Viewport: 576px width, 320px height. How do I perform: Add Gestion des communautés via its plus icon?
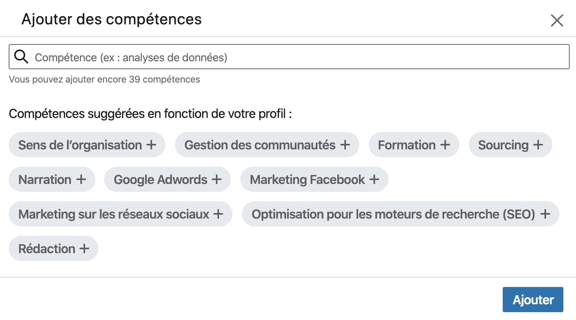click(345, 145)
